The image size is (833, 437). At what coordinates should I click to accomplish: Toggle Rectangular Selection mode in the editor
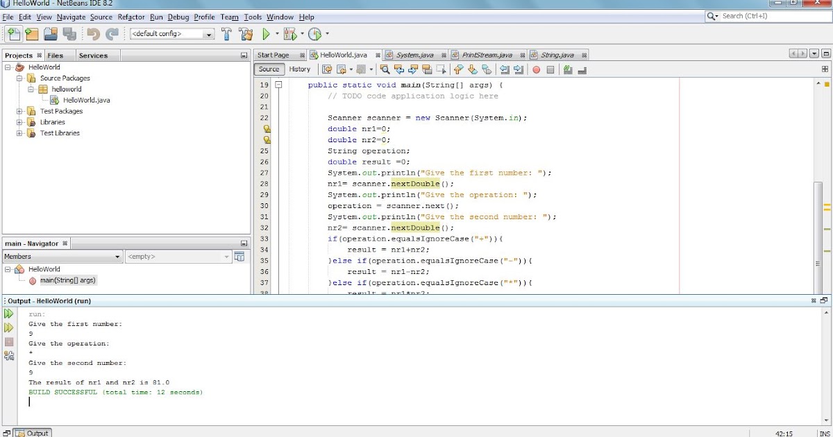440,69
